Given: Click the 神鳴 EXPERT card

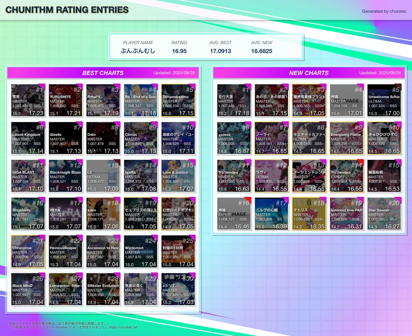Looking at the screenshot, I should (234, 214).
